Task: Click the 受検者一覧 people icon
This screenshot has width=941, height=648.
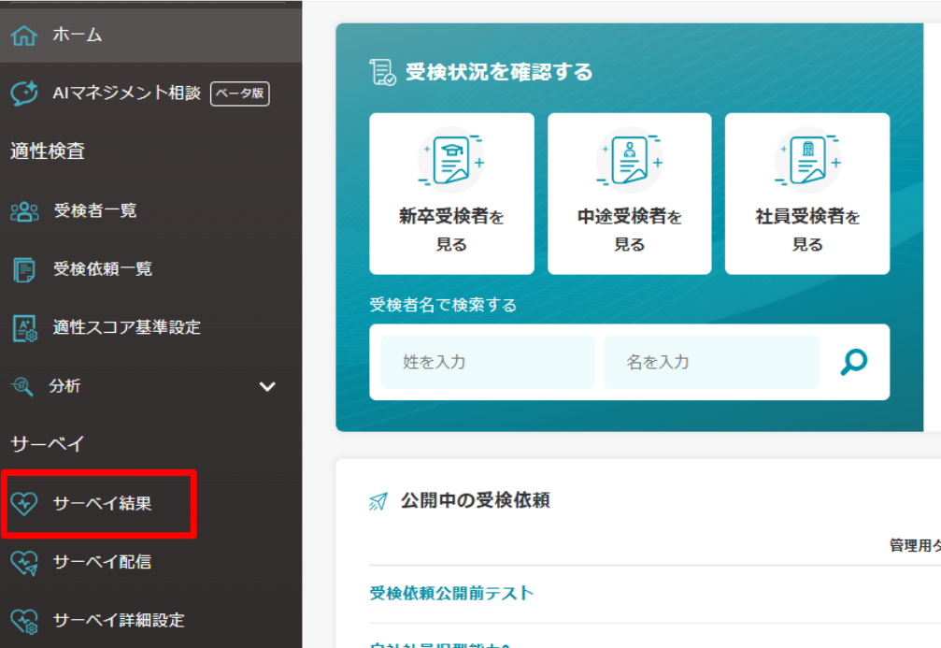Action: [x=24, y=211]
